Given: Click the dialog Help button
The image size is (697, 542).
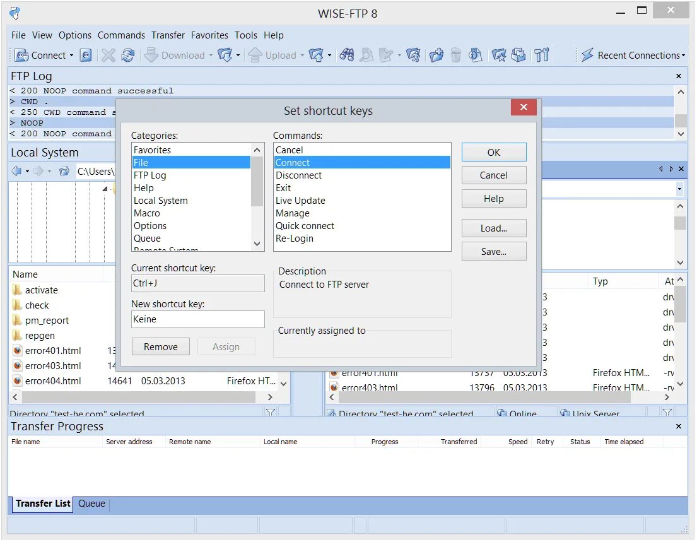Looking at the screenshot, I should tap(494, 199).
